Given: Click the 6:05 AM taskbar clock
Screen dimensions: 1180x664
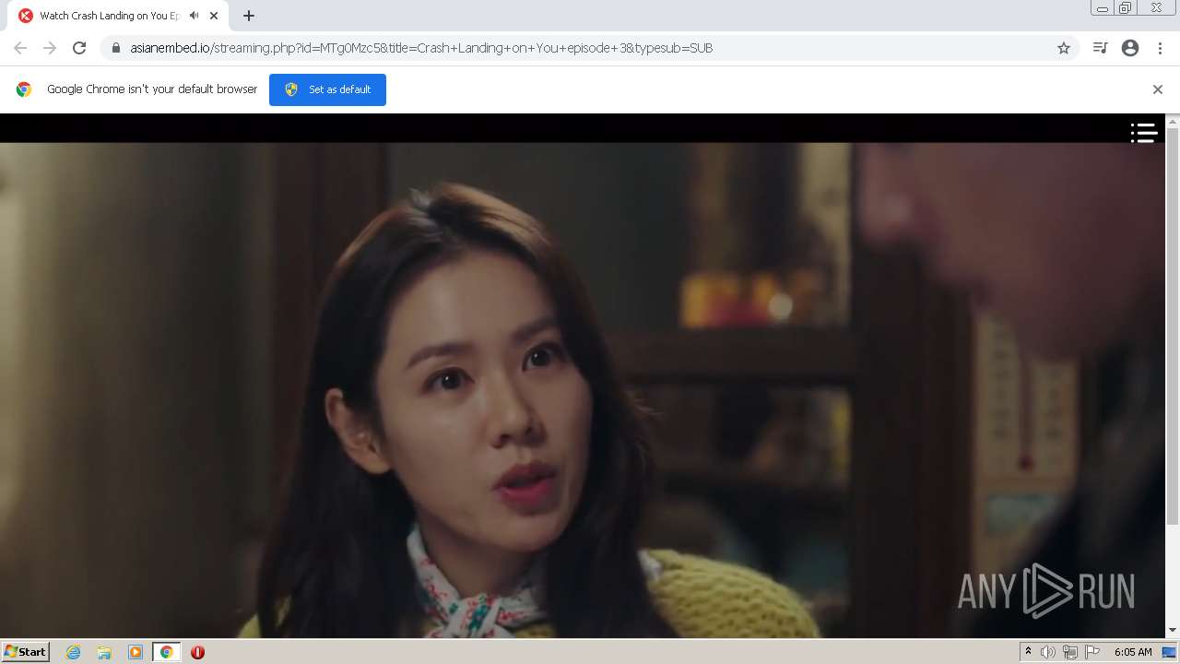Looking at the screenshot, I should 1133,652.
